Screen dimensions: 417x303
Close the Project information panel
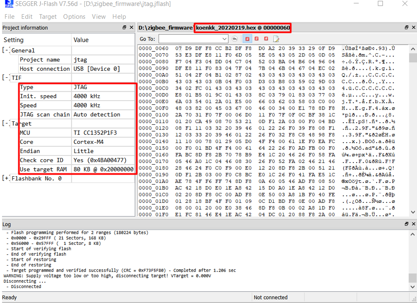131,27
